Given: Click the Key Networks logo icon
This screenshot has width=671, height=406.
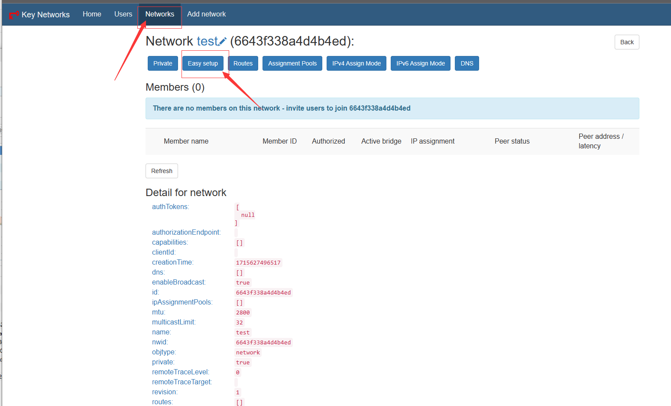Looking at the screenshot, I should pos(14,15).
